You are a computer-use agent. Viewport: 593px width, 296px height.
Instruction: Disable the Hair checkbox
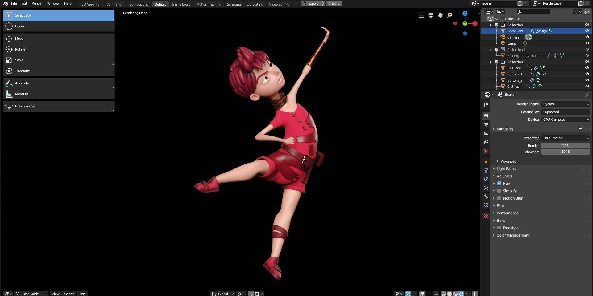(499, 183)
